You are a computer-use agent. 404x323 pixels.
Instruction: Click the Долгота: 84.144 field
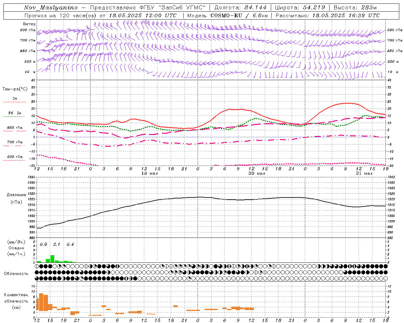tap(241, 8)
